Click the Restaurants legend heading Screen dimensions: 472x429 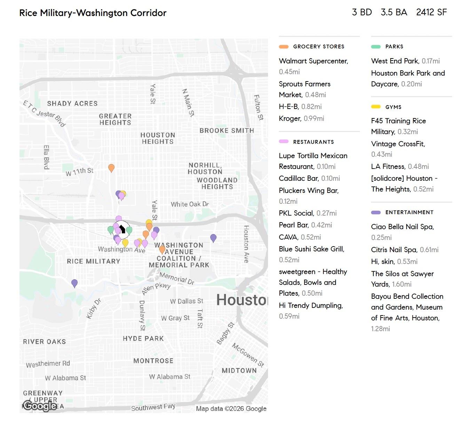(x=314, y=142)
